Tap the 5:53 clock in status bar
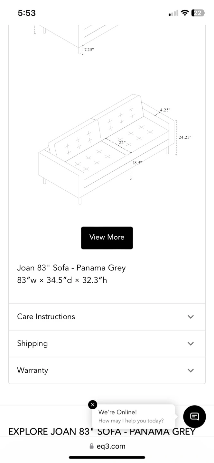 (27, 13)
